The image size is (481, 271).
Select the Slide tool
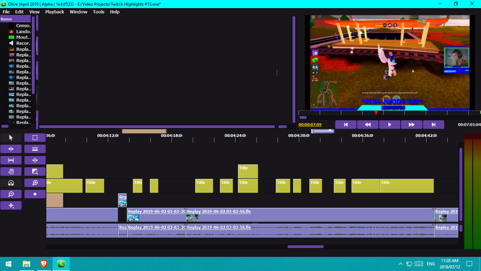pyautogui.click(x=35, y=160)
